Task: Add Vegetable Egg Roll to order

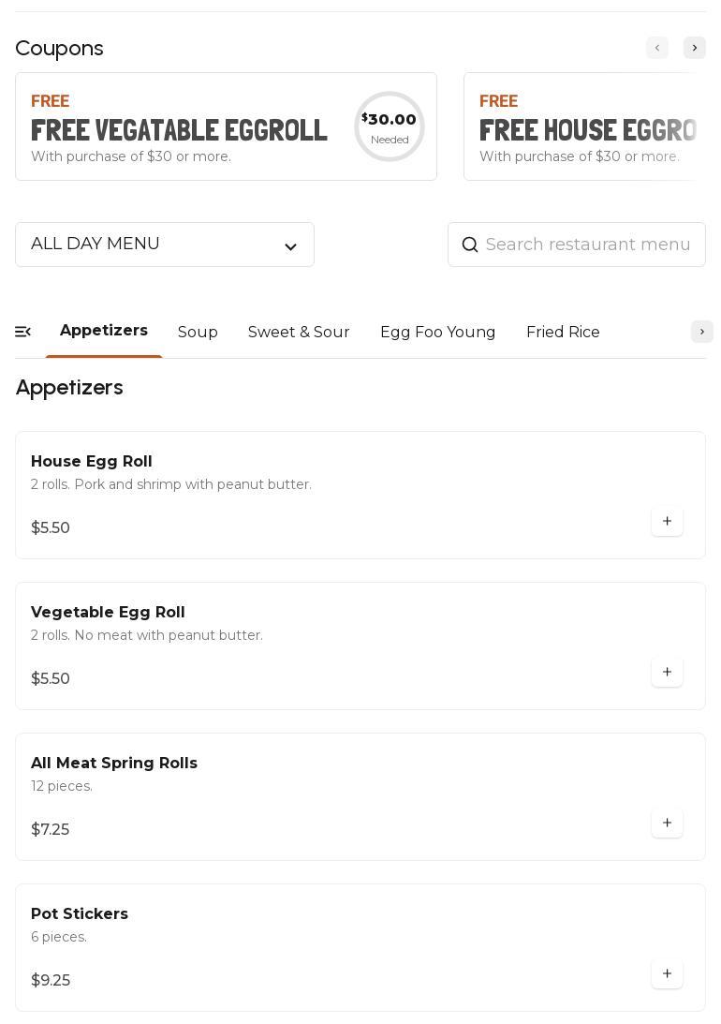Action: click(x=667, y=673)
